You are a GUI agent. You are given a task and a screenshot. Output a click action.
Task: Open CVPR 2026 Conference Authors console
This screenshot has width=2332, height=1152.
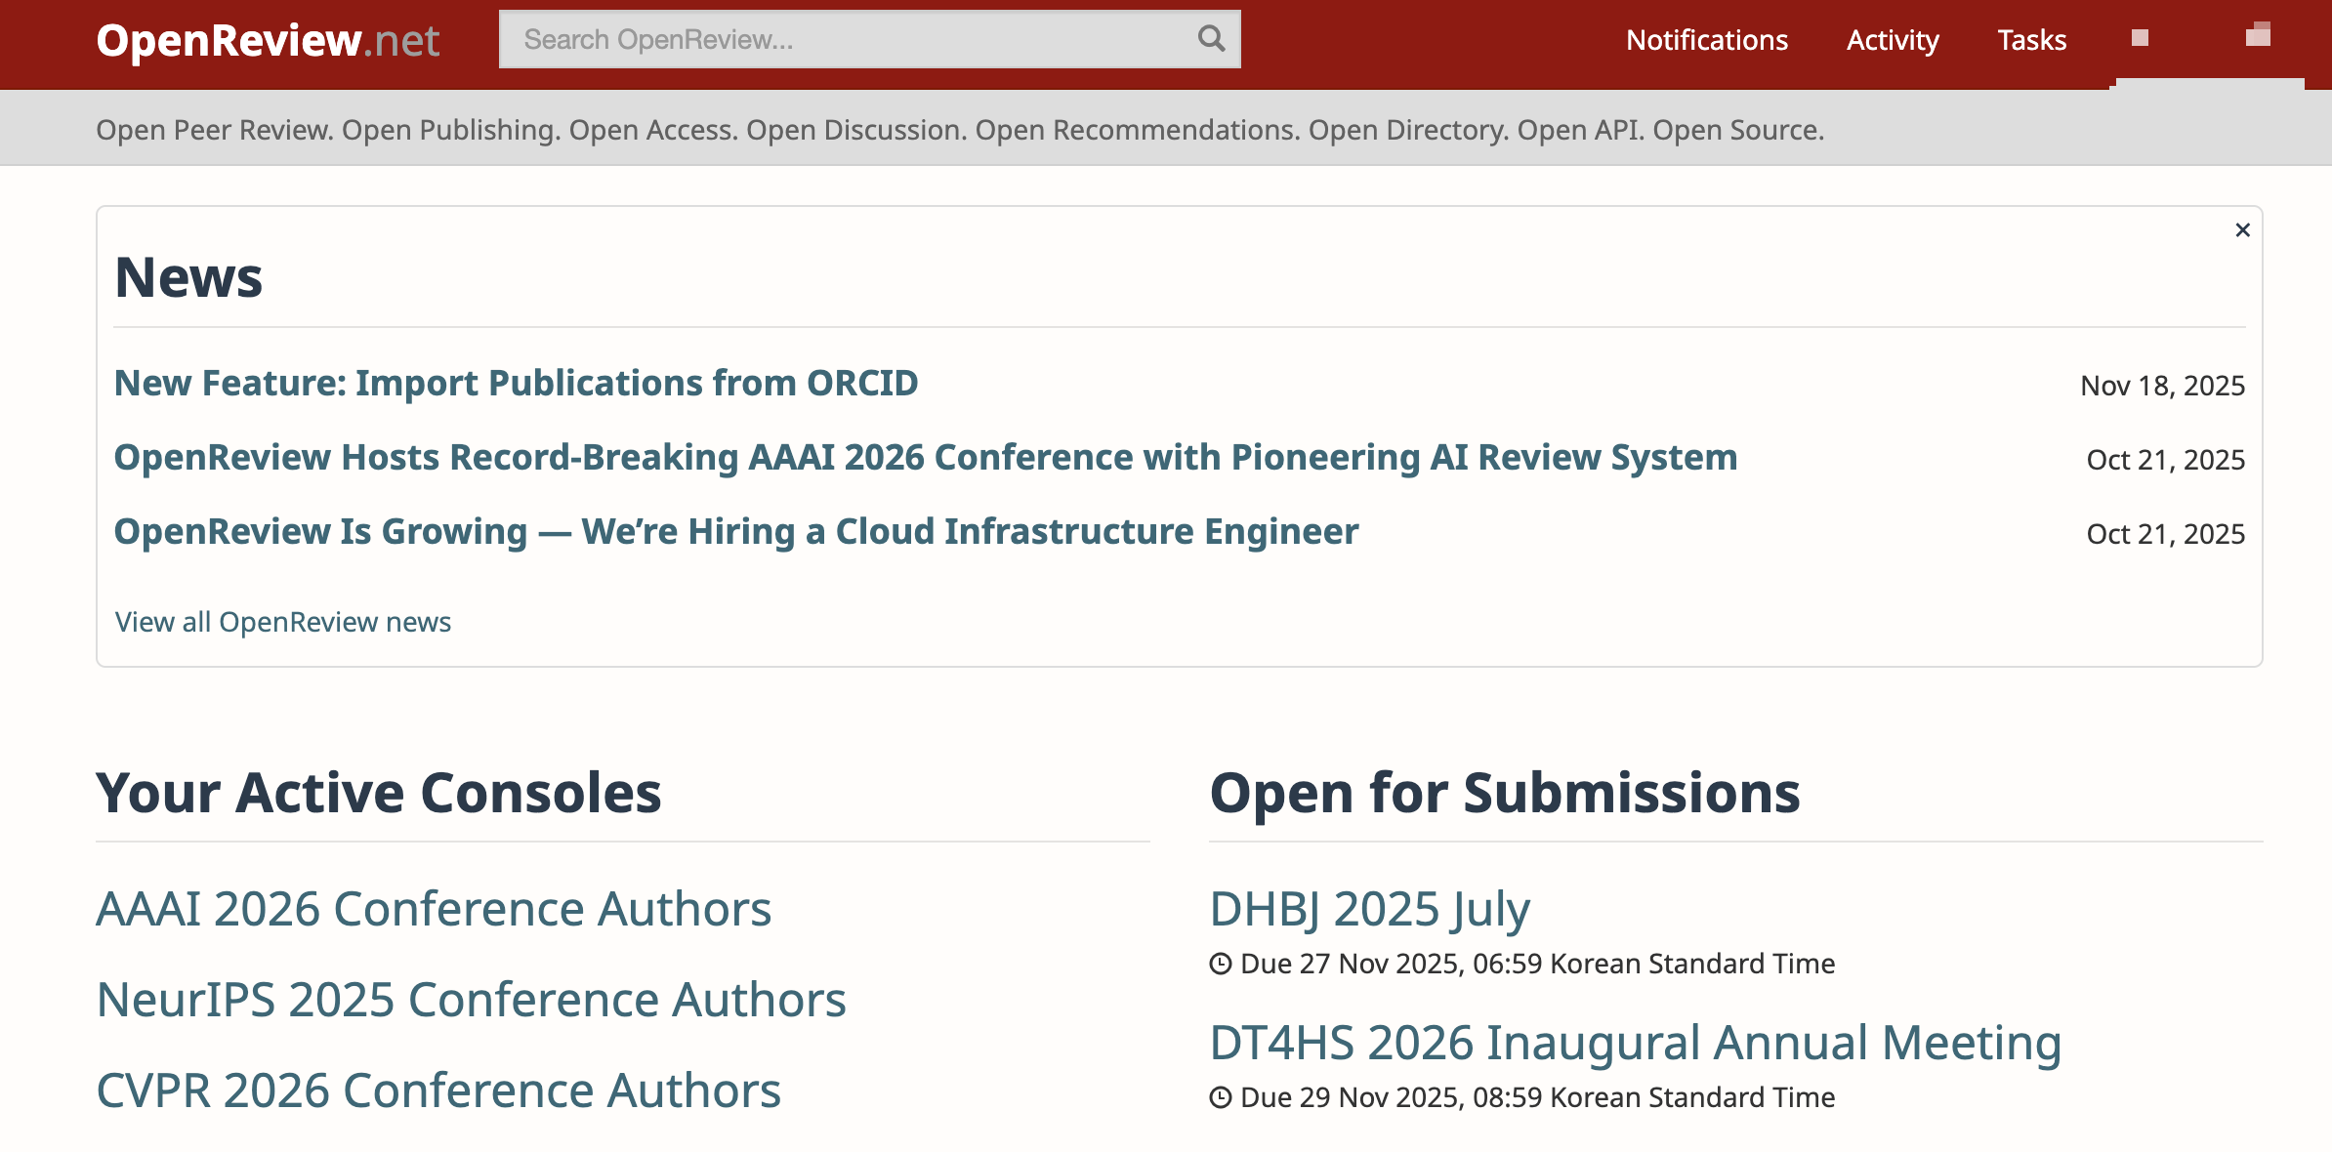coord(438,1090)
